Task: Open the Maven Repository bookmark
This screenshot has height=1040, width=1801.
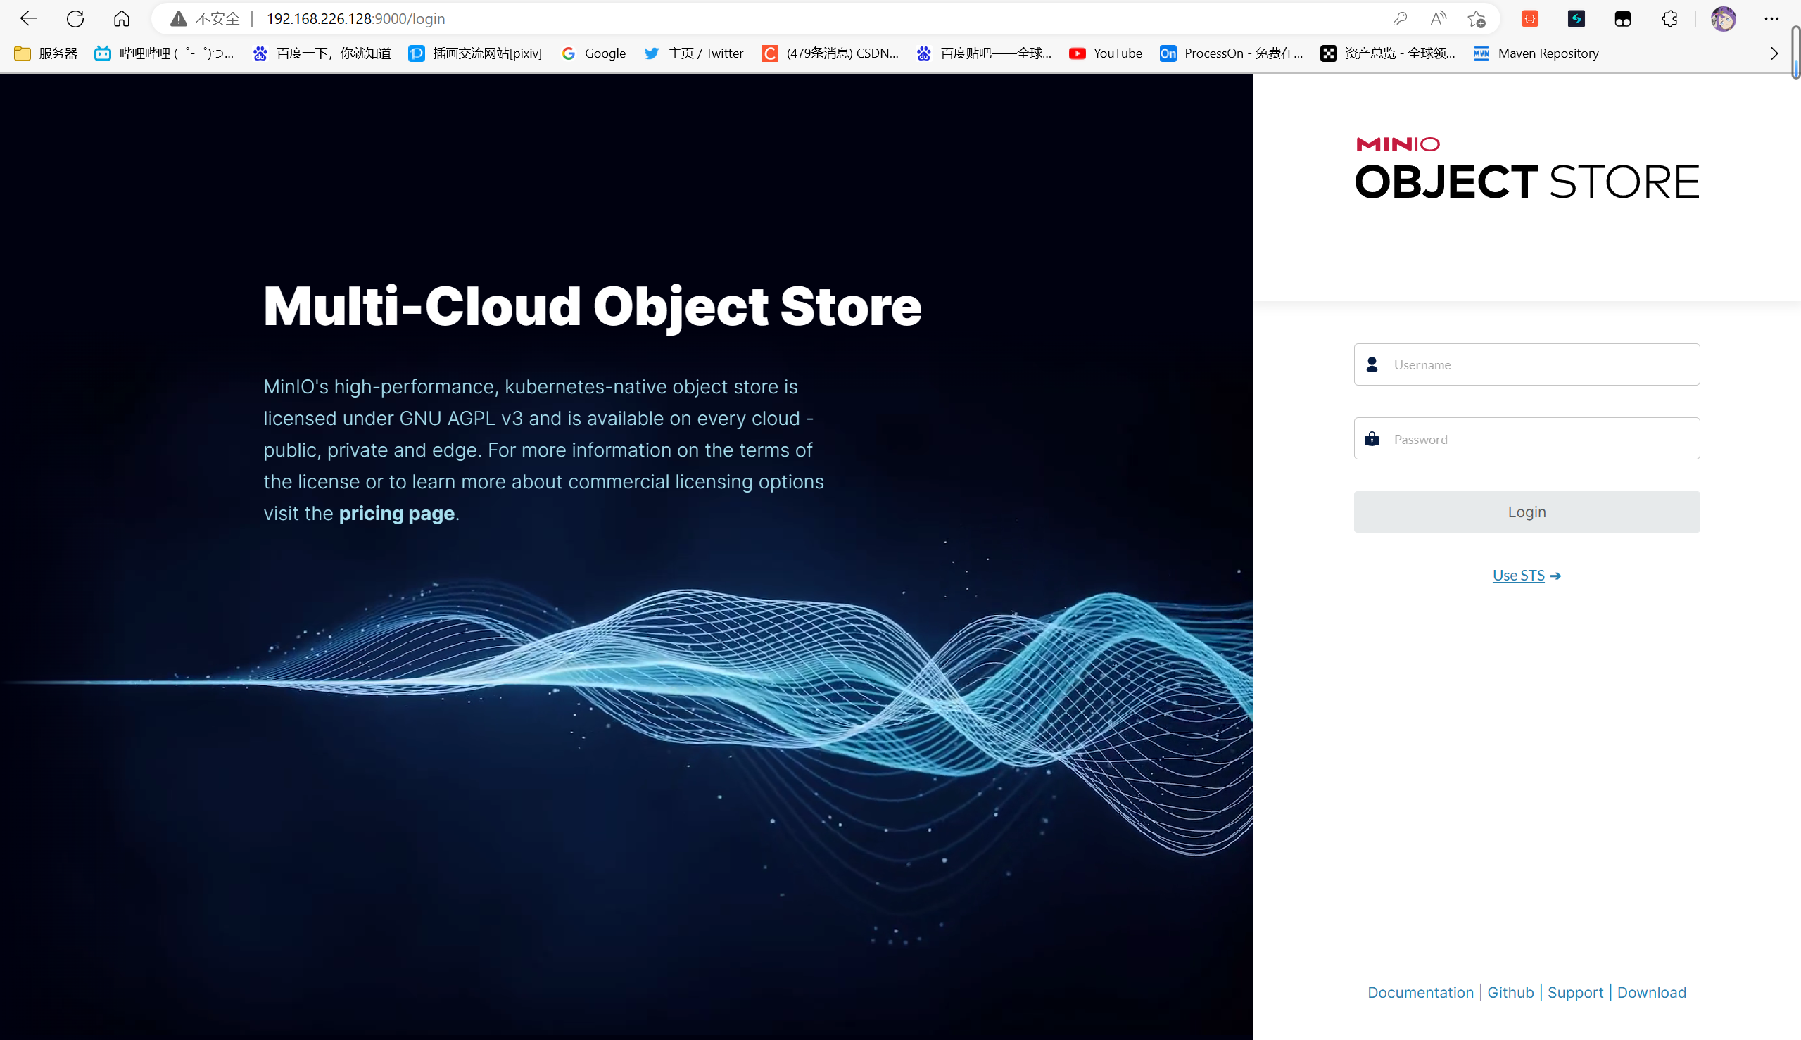Action: tap(1536, 53)
